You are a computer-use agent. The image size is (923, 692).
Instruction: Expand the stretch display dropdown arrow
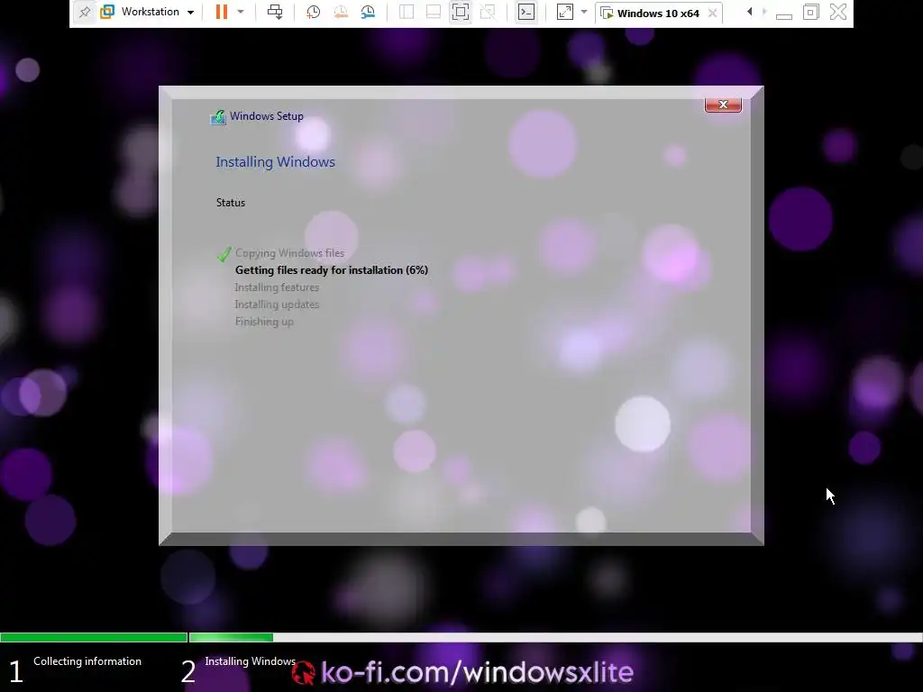click(584, 12)
